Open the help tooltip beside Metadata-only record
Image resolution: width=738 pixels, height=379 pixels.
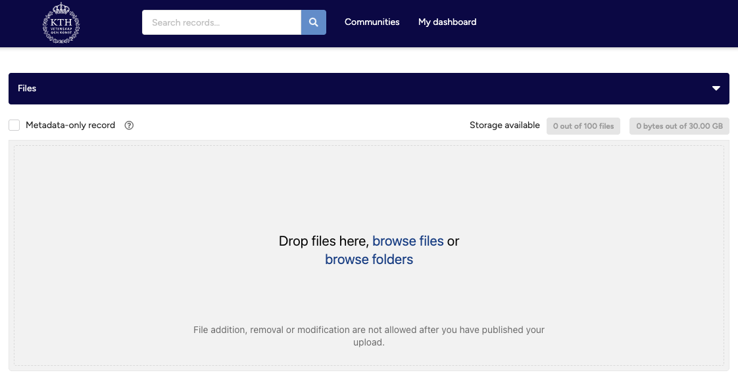pos(129,125)
